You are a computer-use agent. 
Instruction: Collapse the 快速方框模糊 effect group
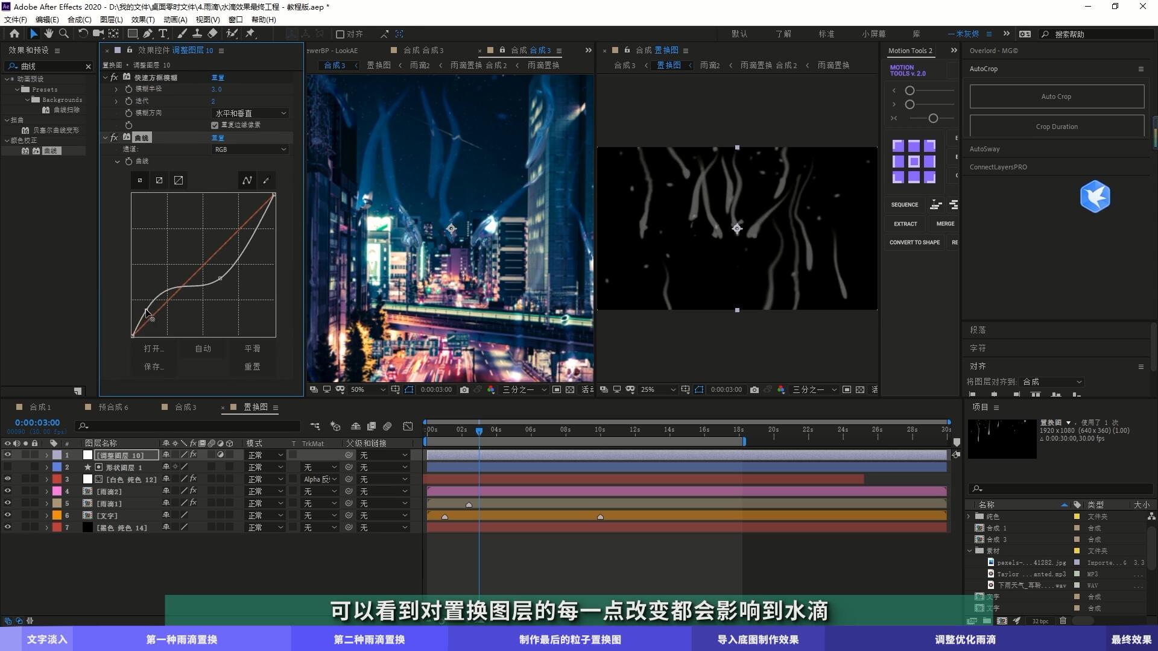(106, 77)
